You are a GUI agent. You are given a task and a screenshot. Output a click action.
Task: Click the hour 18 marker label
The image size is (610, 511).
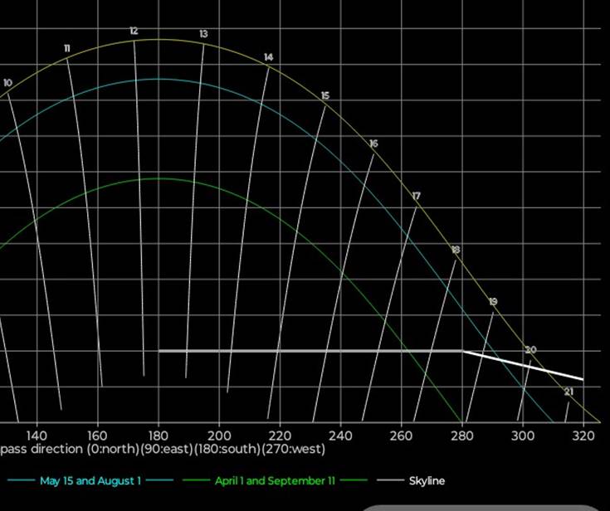(456, 250)
